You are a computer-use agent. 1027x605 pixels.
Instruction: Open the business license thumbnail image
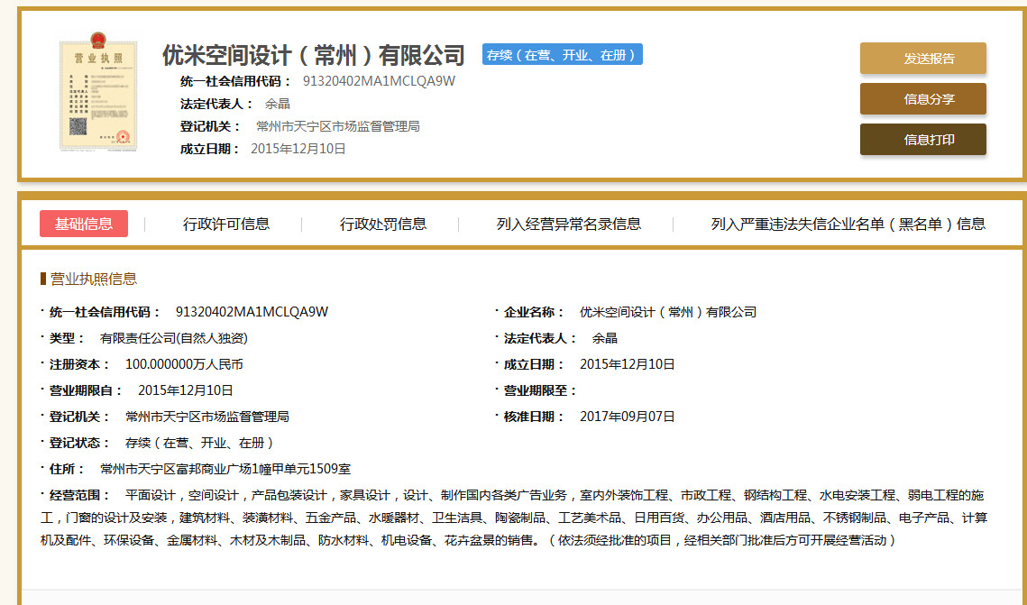(98, 91)
